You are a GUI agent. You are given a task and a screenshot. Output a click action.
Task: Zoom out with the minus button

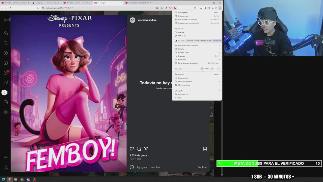point(202,69)
